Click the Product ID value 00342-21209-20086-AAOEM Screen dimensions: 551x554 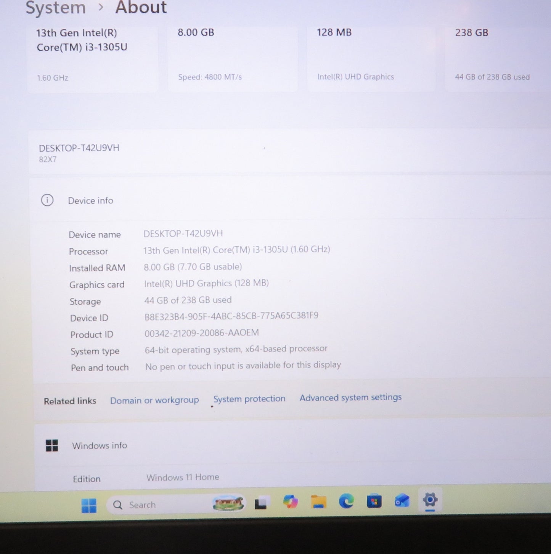tap(202, 333)
